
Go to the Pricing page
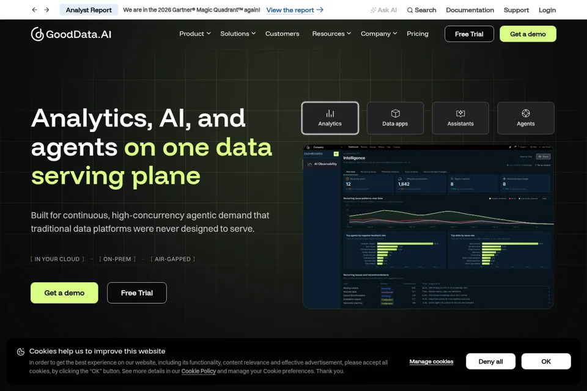[x=418, y=34]
